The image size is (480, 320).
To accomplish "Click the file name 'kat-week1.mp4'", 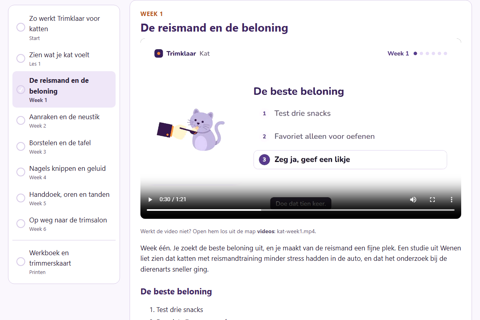I will [x=296, y=231].
